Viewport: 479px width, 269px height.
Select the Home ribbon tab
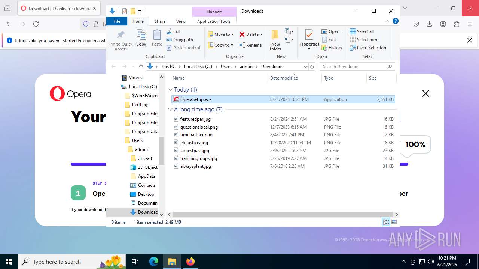click(138, 21)
